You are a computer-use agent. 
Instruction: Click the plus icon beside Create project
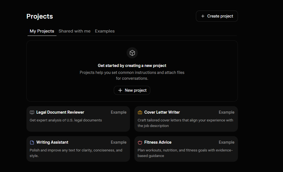pyautogui.click(x=203, y=16)
